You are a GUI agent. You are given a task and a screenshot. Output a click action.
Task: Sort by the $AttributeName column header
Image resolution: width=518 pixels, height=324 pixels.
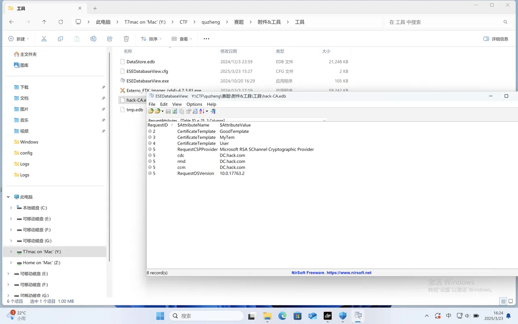[193, 125]
